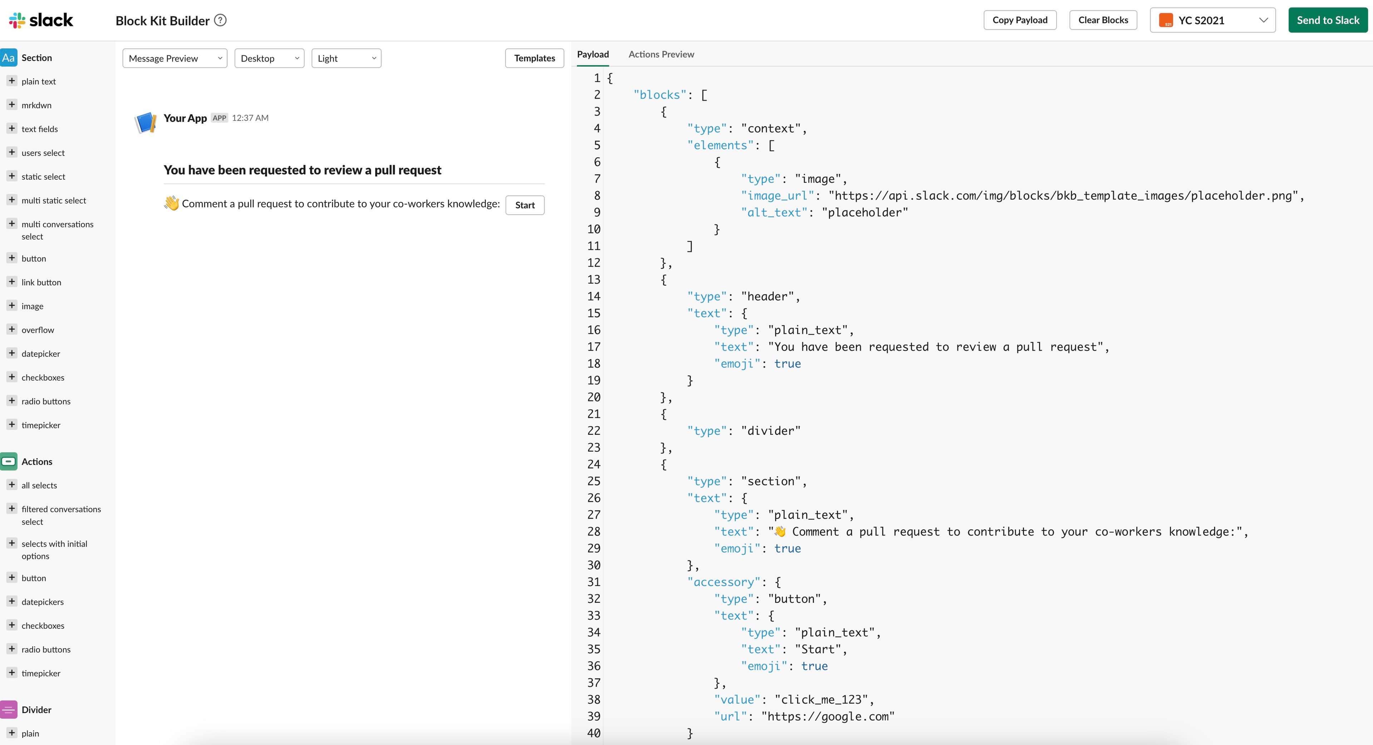Select the Payload tab
Image resolution: width=1373 pixels, height=745 pixels.
click(593, 54)
